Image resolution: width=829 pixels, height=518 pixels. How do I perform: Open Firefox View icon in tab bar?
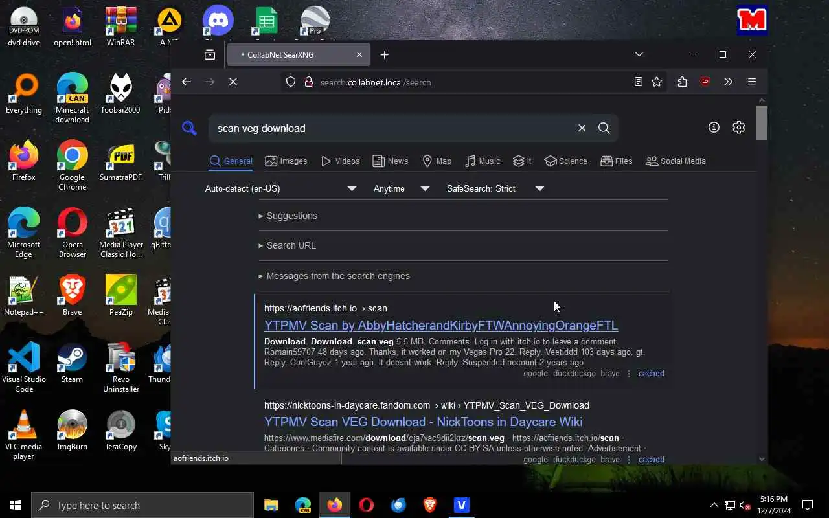click(x=210, y=54)
